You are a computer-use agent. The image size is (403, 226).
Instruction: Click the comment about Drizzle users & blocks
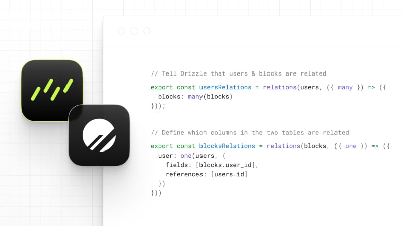tap(238, 73)
